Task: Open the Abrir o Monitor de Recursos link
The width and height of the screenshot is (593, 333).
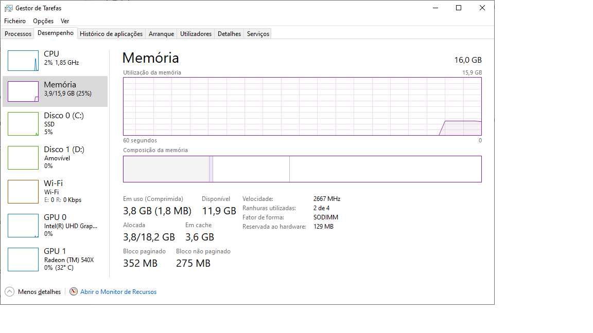Action: tap(118, 292)
